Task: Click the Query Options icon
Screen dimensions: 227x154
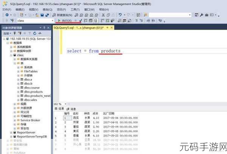Action: click(91, 21)
